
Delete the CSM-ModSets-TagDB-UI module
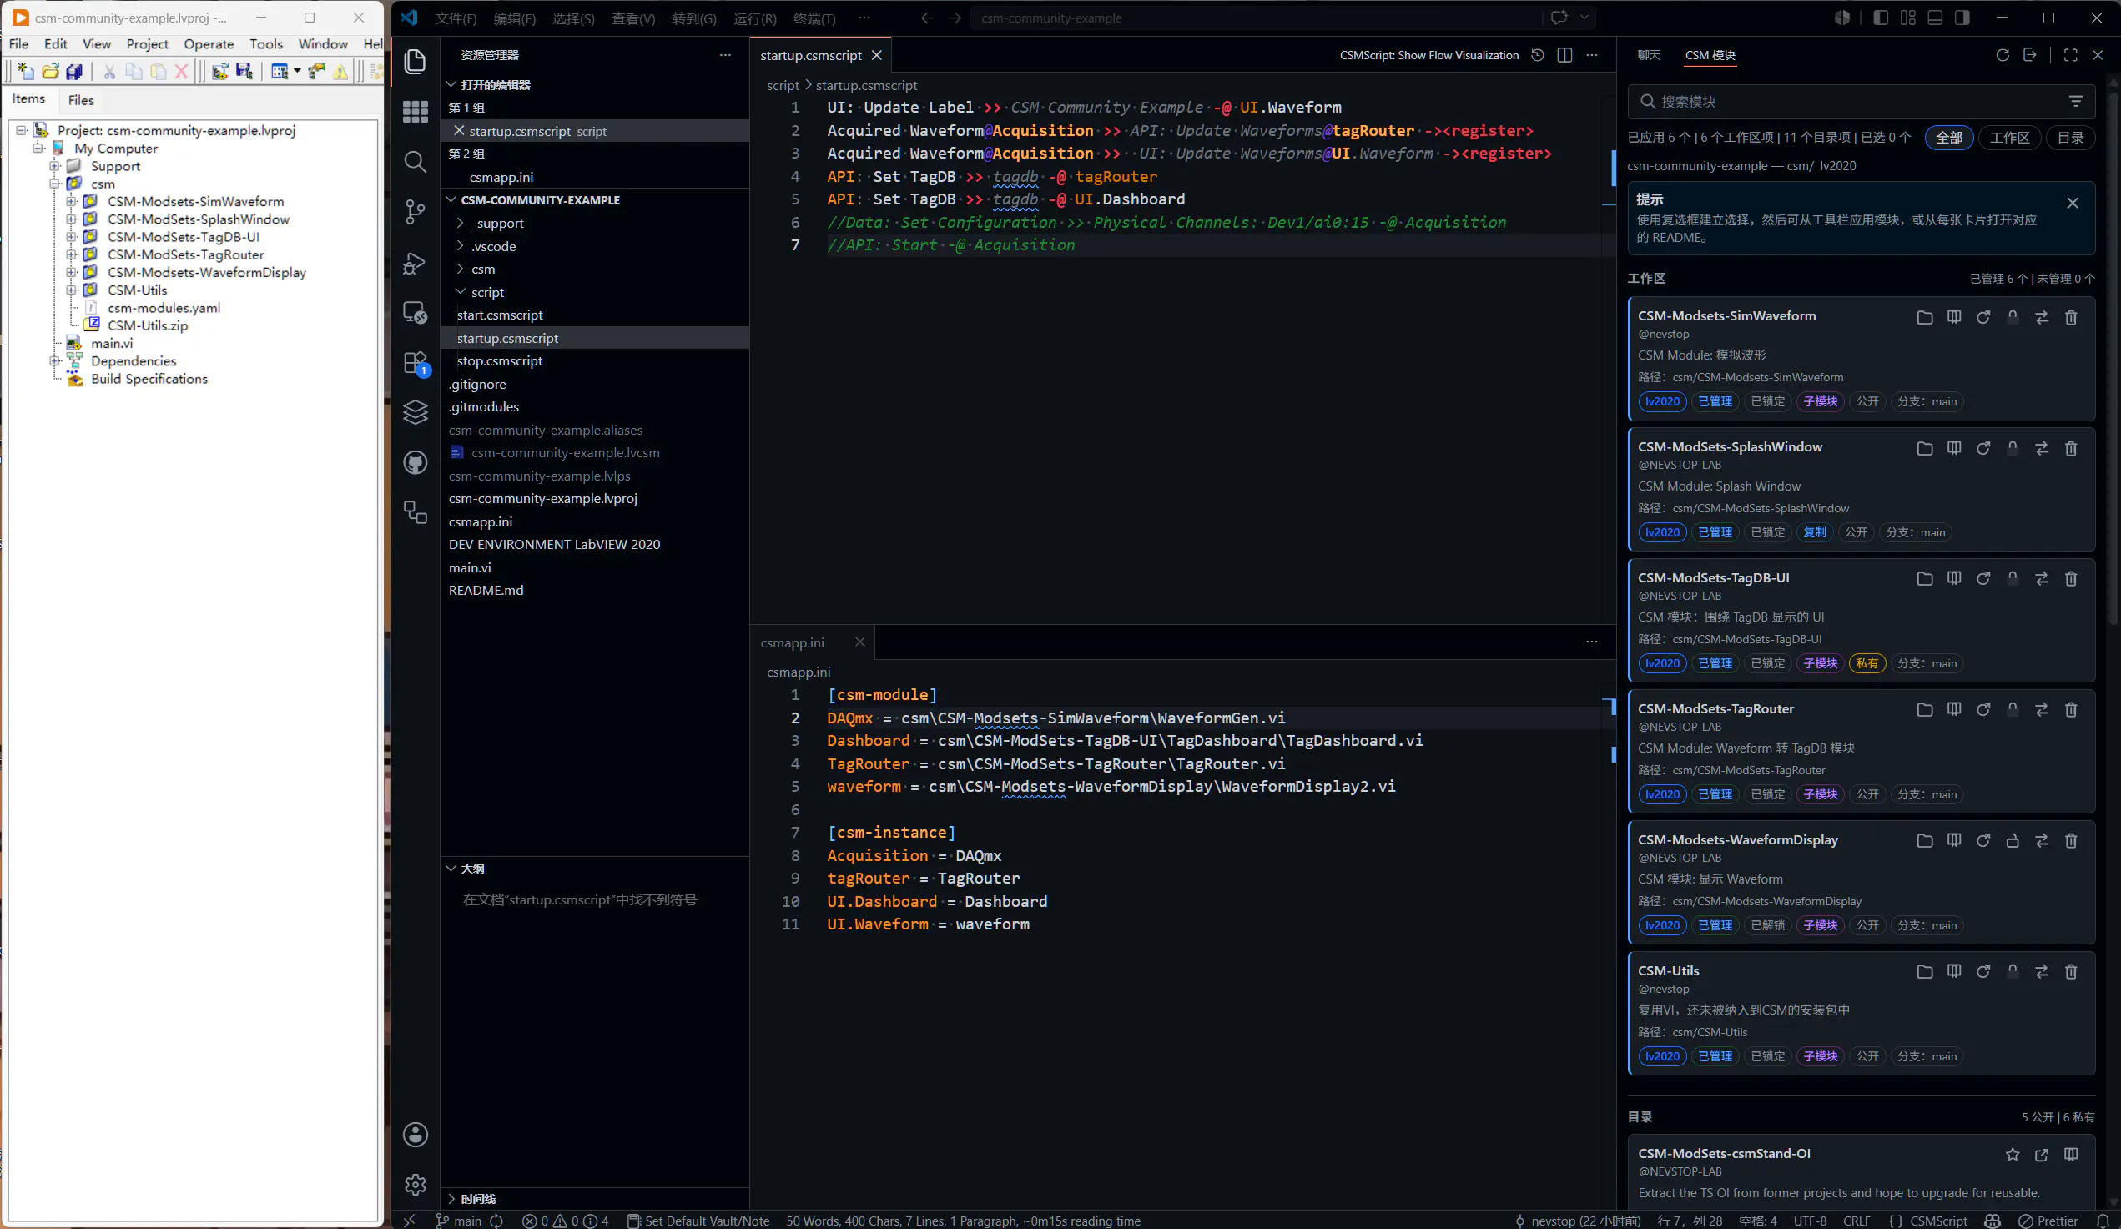(2070, 578)
